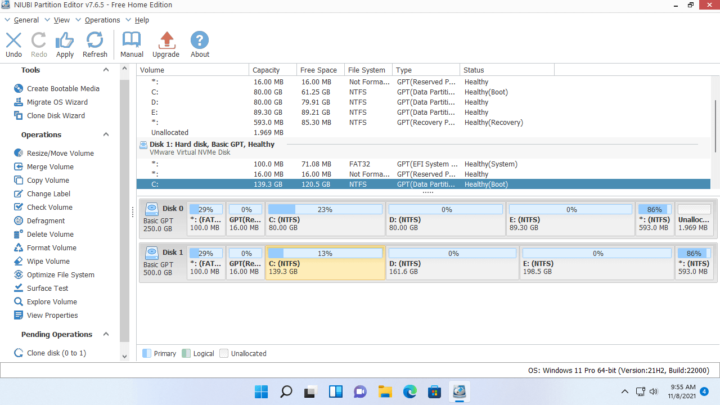
Task: Launch the Surface Test operation
Action: [47, 288]
